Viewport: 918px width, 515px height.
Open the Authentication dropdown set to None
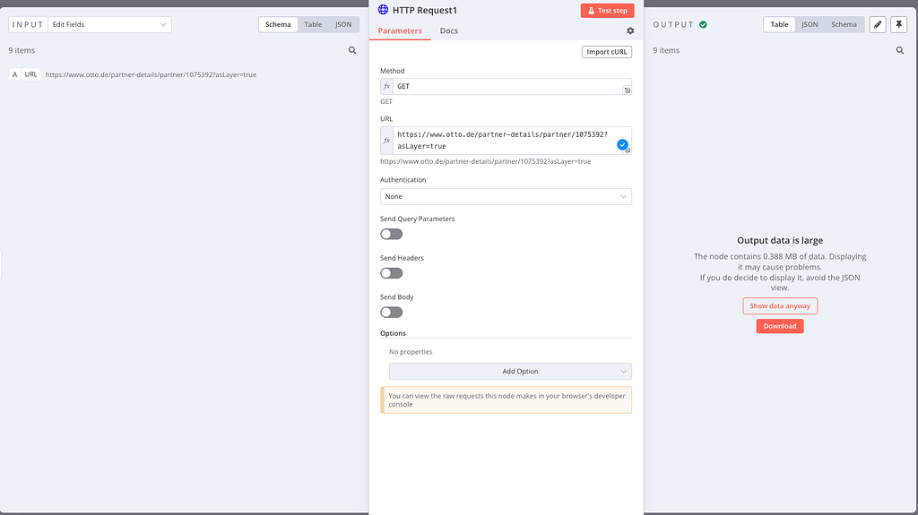506,197
